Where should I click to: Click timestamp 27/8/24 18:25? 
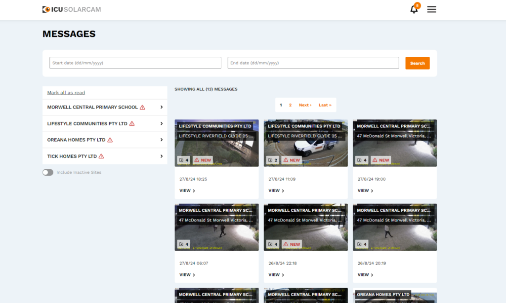point(193,179)
